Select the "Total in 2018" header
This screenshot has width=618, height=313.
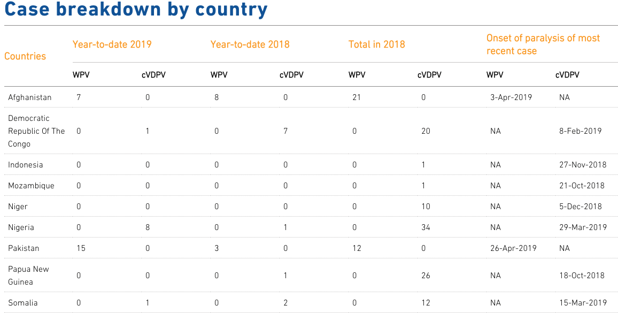(377, 44)
